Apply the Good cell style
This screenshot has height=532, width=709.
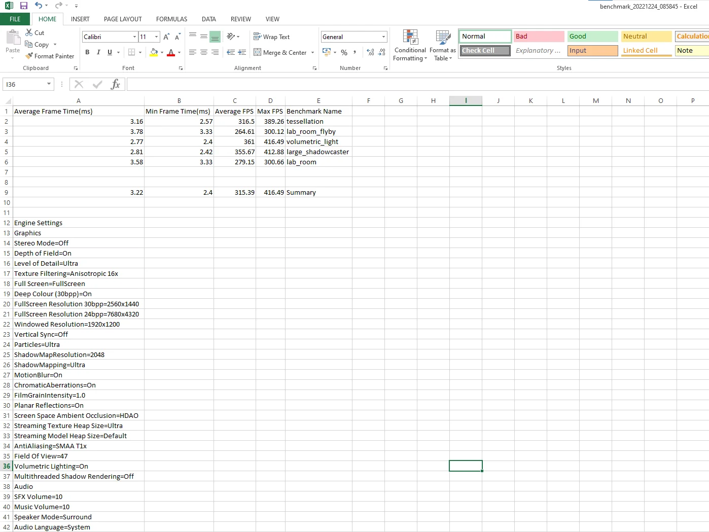coord(592,36)
